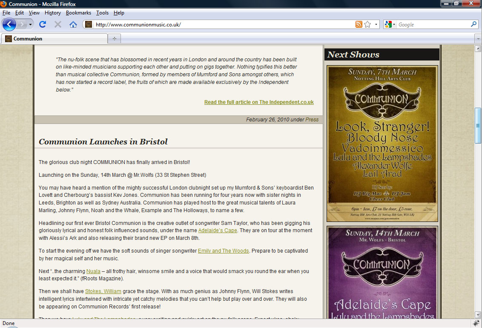Click the Firefox logo in title bar
The height and width of the screenshot is (328, 482).
click(3, 4)
